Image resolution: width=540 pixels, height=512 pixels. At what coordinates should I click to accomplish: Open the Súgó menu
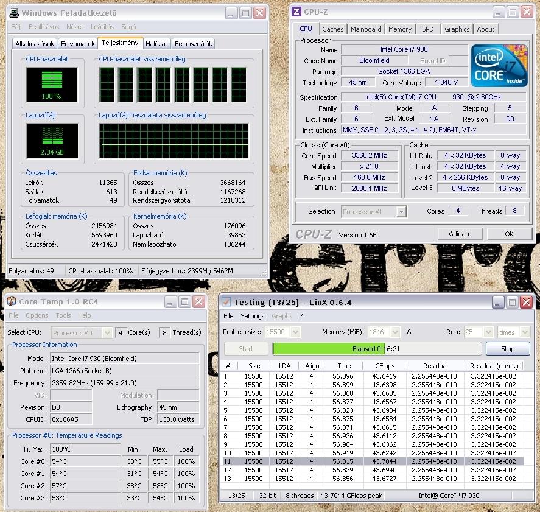click(x=128, y=27)
